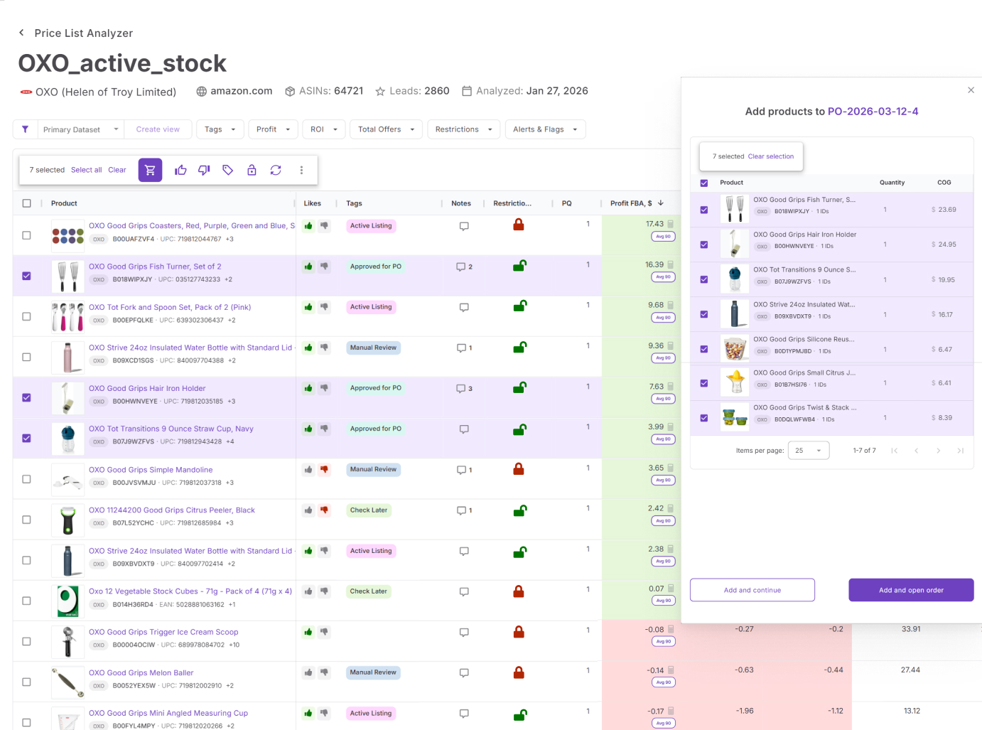Toggle select-all checkbox in Add products panel
The image size is (982, 730).
tap(704, 183)
